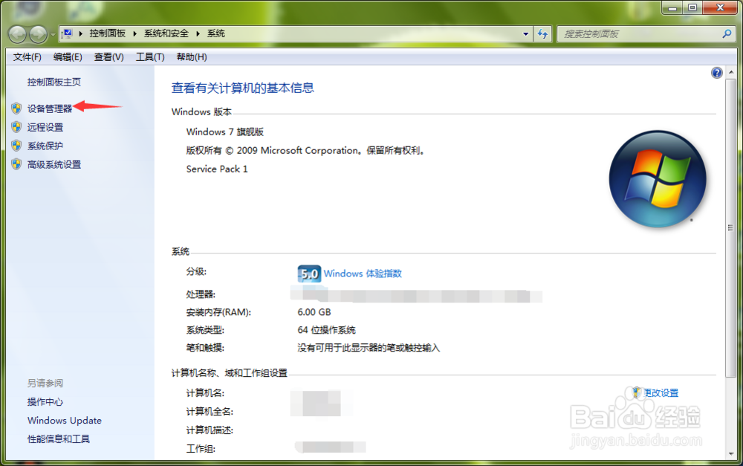Click shield icon beside 高级系统设置
The height and width of the screenshot is (466, 743).
16,164
